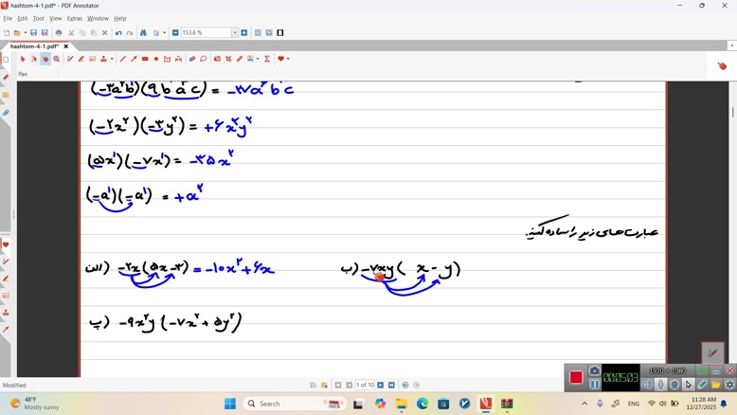This screenshot has height=415, width=737.
Task: Click the Undo arrow
Action: (118, 33)
